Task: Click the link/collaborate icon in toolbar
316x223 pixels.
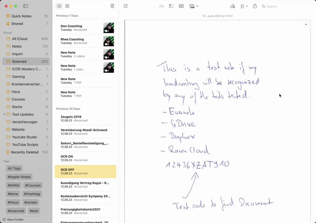Action: tap(232, 6)
